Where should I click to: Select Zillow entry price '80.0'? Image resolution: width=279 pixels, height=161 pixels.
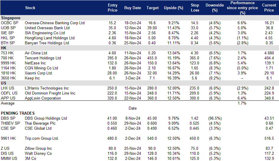click(x=112, y=148)
